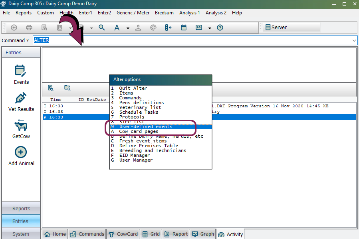Click the font letter A icon

117,28
